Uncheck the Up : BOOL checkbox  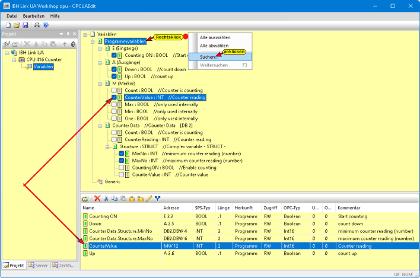(x=114, y=76)
